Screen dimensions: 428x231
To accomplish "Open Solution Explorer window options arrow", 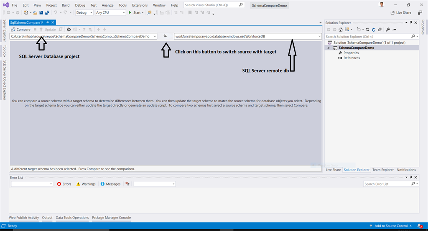I will pyautogui.click(x=406, y=23).
